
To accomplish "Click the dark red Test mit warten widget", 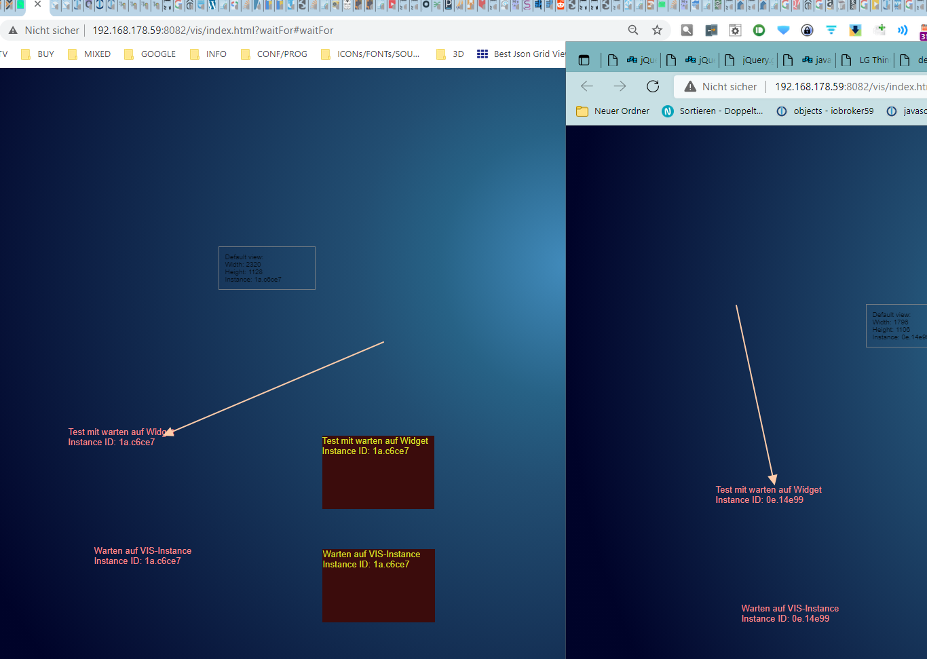I will click(x=378, y=472).
